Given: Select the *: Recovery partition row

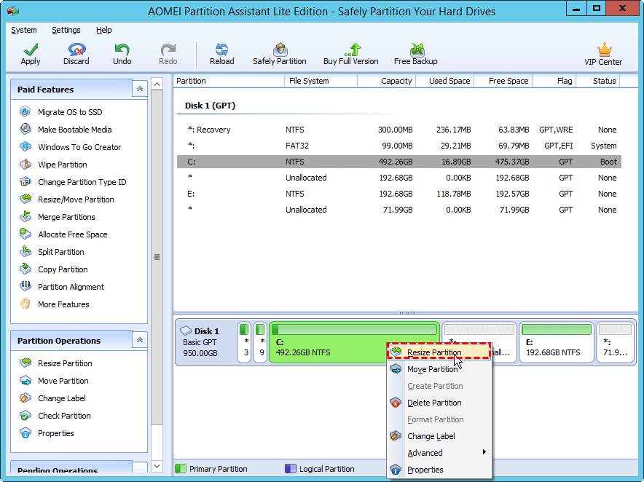Looking at the screenshot, I should pyautogui.click(x=398, y=130).
